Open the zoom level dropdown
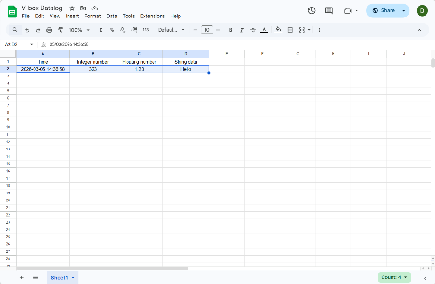Image resolution: width=435 pixels, height=284 pixels. point(78,30)
